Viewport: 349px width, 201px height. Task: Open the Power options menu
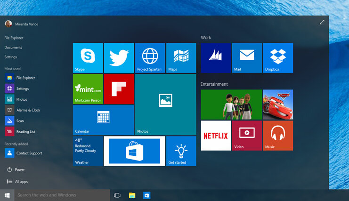(x=20, y=169)
